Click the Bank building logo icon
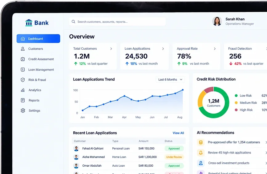The height and width of the screenshot is (174, 267). point(29,23)
